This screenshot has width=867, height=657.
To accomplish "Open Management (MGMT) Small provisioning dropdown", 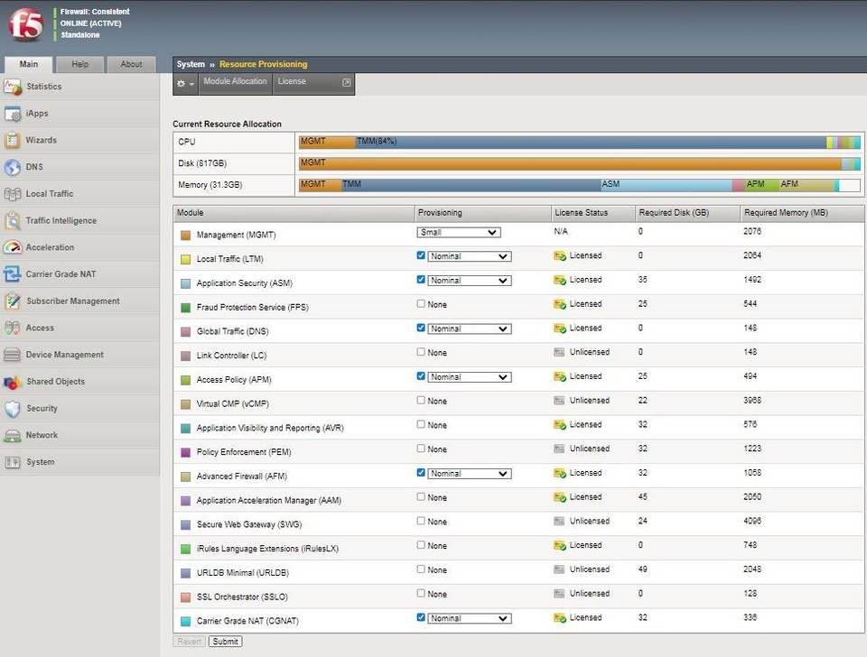I will (x=459, y=232).
